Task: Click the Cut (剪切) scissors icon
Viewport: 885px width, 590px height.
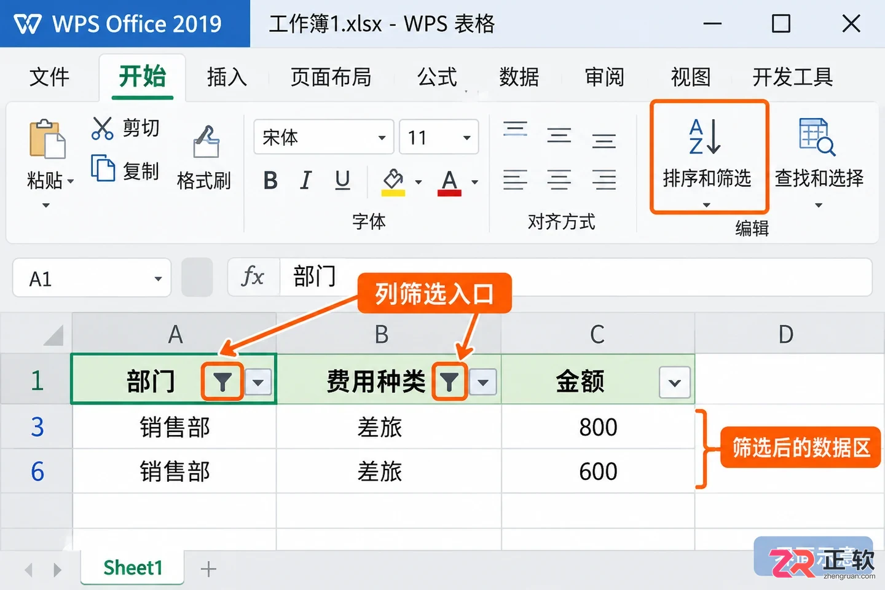Action: (x=103, y=128)
